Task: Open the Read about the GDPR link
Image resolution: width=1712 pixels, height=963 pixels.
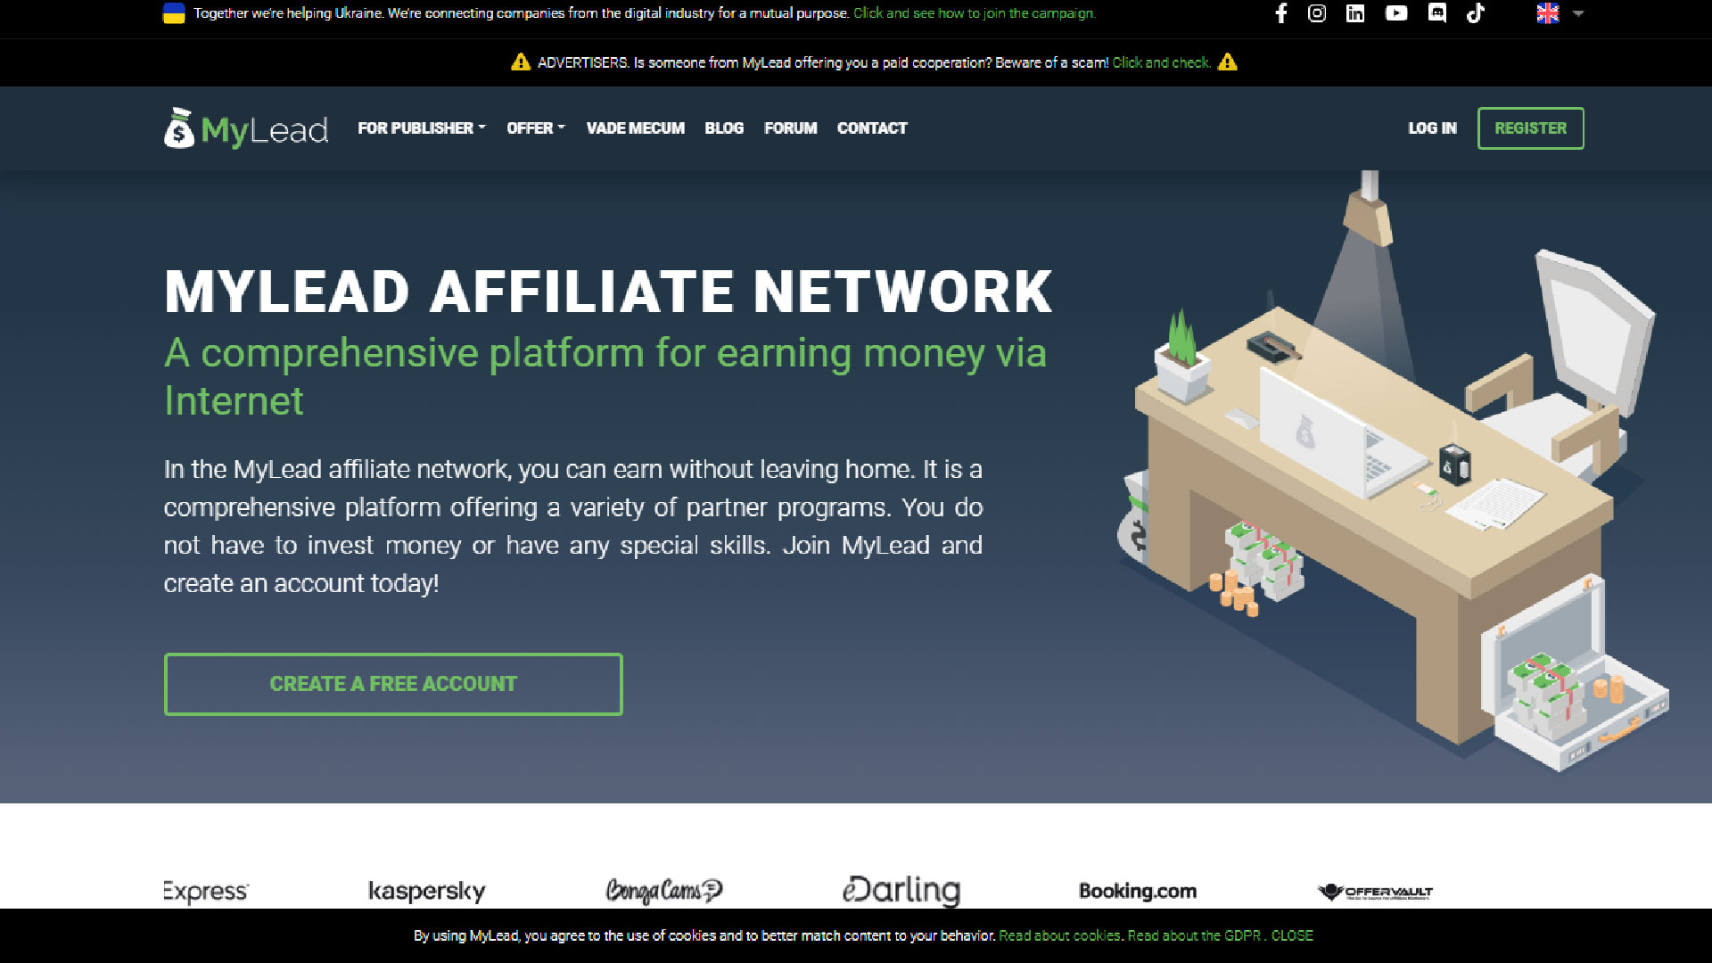Action: (1194, 935)
